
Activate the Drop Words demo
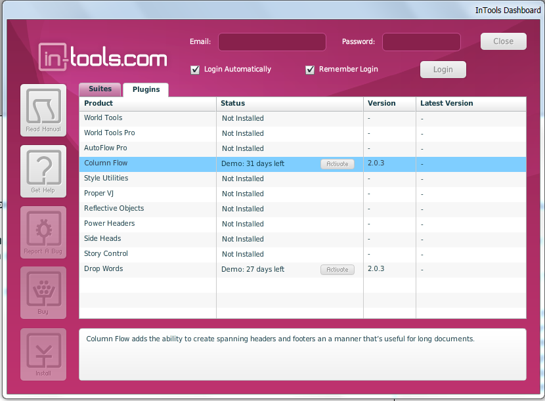[x=337, y=270]
